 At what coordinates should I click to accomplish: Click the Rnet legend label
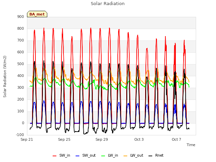[x=159, y=156]
